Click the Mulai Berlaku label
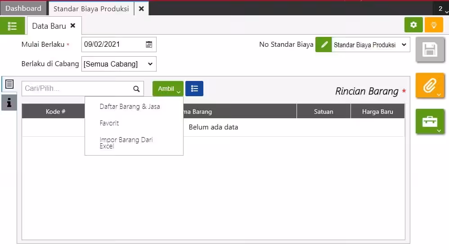 point(43,45)
